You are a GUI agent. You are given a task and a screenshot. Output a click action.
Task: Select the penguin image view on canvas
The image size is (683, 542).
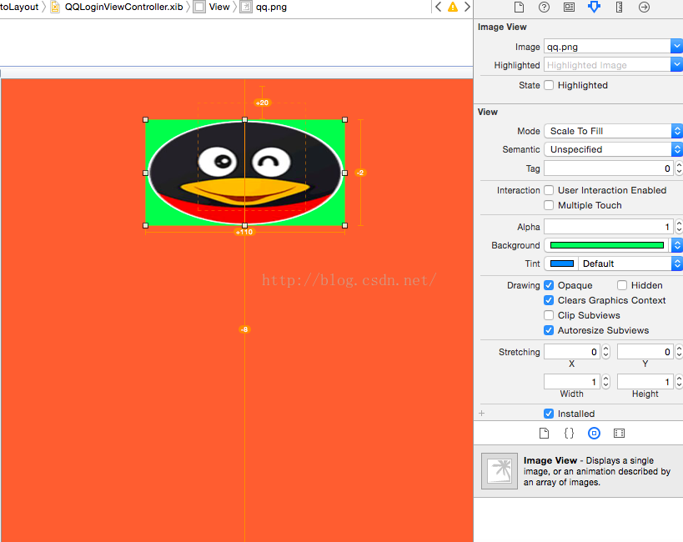pos(245,173)
